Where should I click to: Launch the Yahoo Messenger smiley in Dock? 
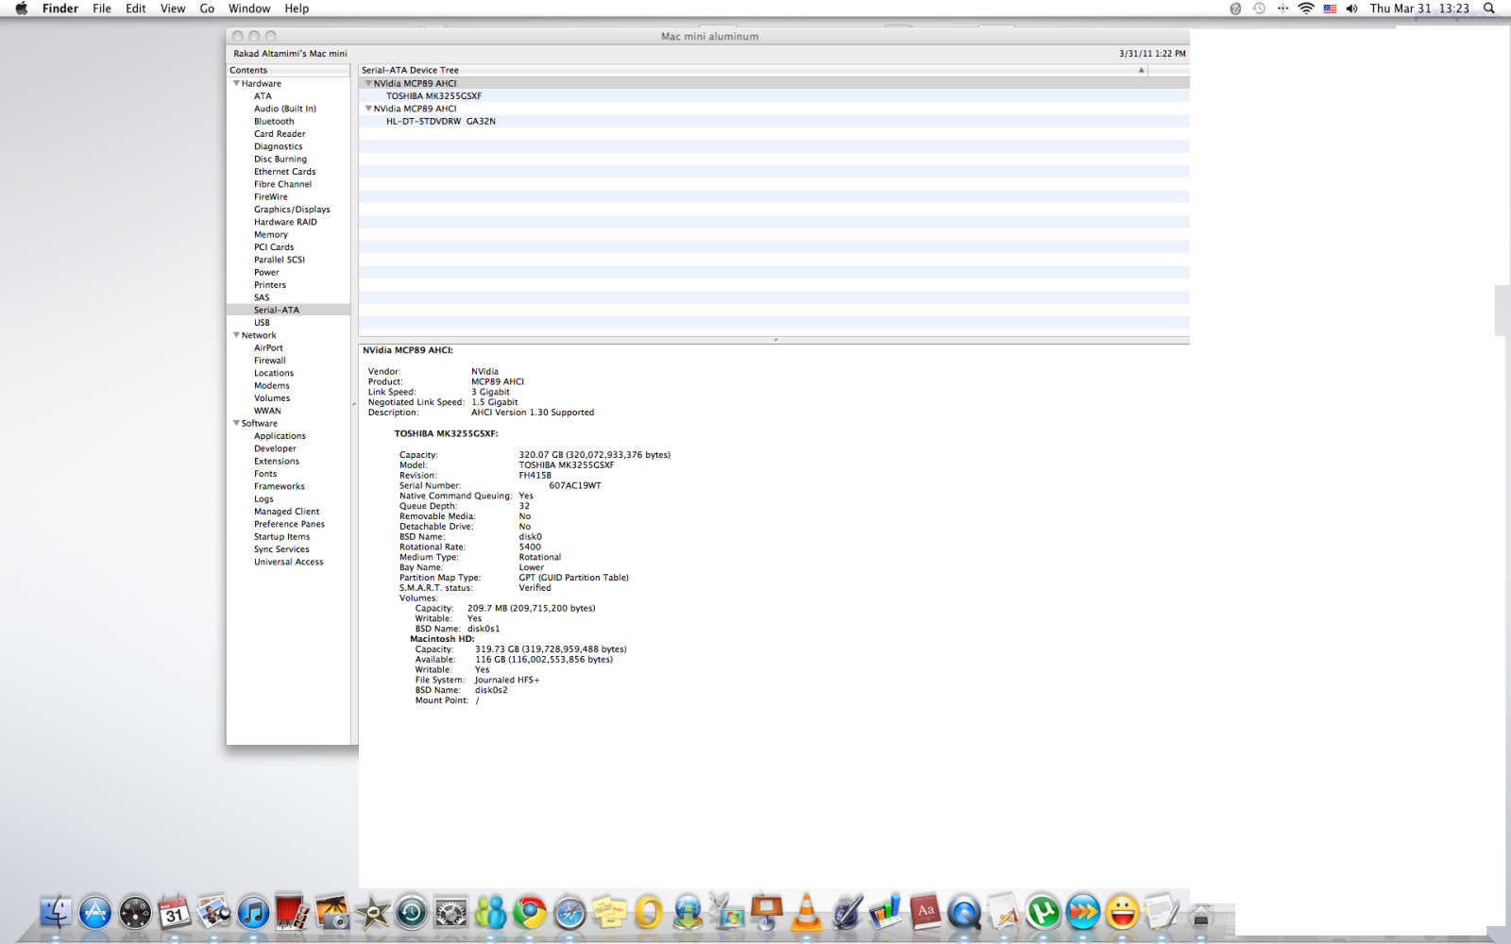[1123, 913]
